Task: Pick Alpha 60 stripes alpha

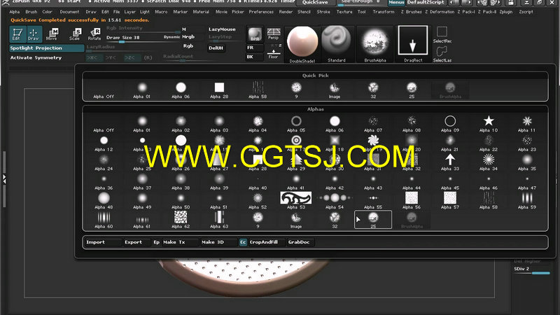Action: click(x=104, y=220)
